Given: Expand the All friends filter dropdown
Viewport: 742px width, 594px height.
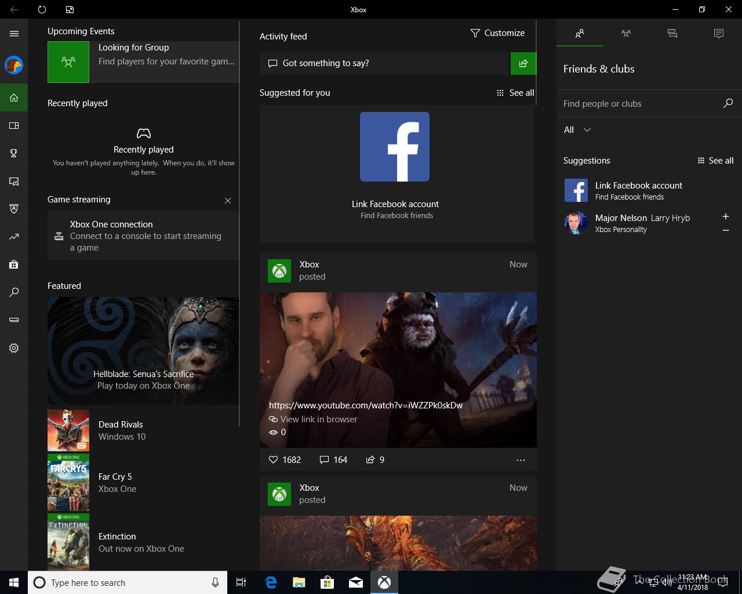Looking at the screenshot, I should [577, 130].
